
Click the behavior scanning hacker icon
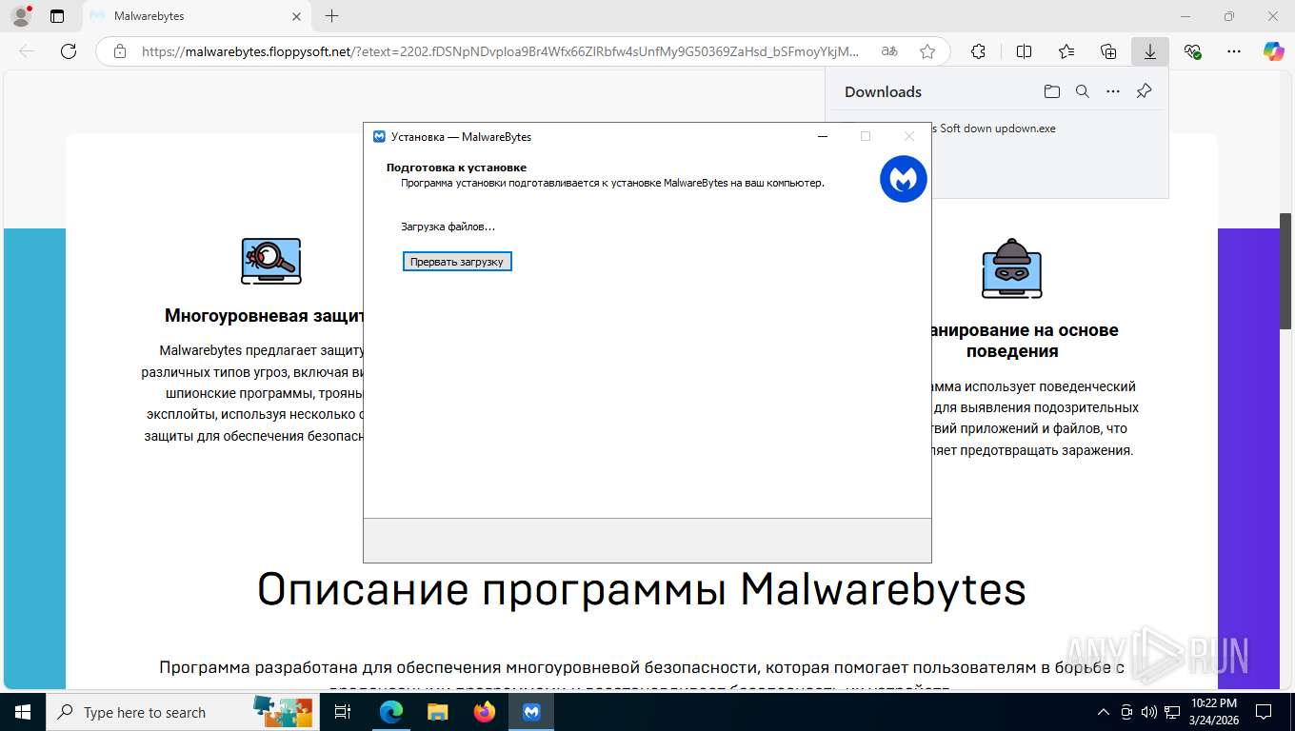(x=1011, y=267)
